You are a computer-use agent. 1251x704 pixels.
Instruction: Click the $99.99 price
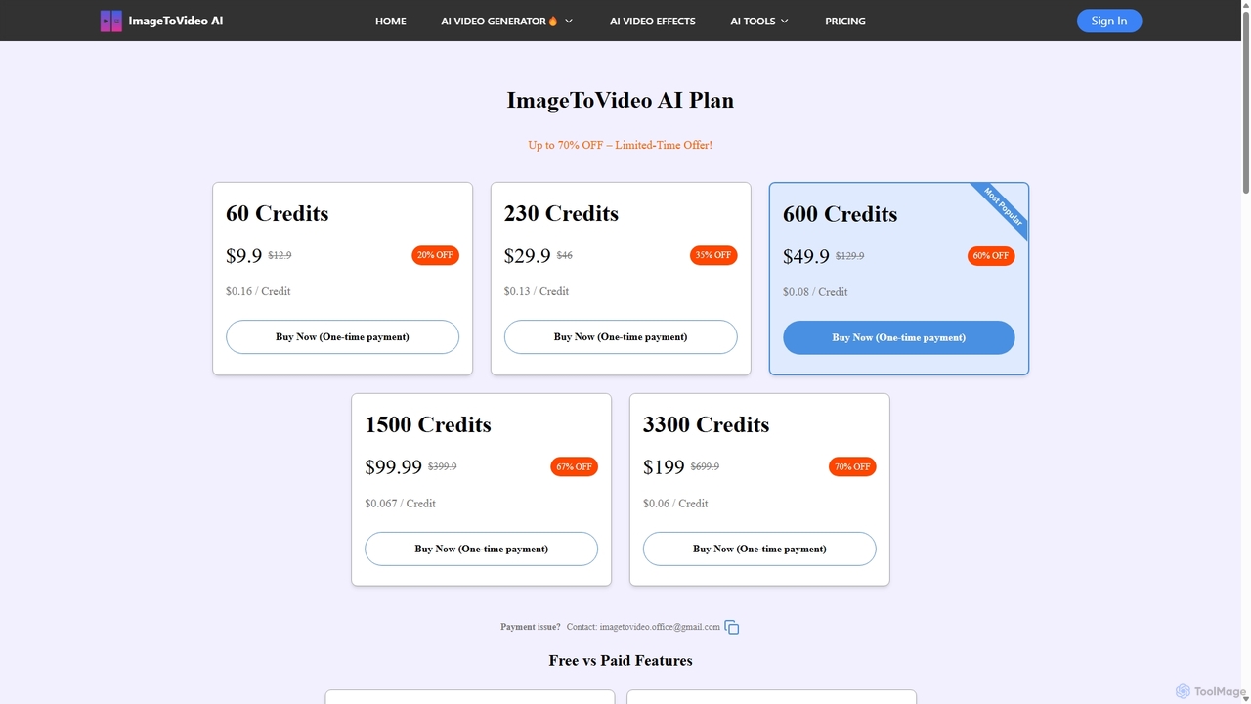(x=394, y=467)
